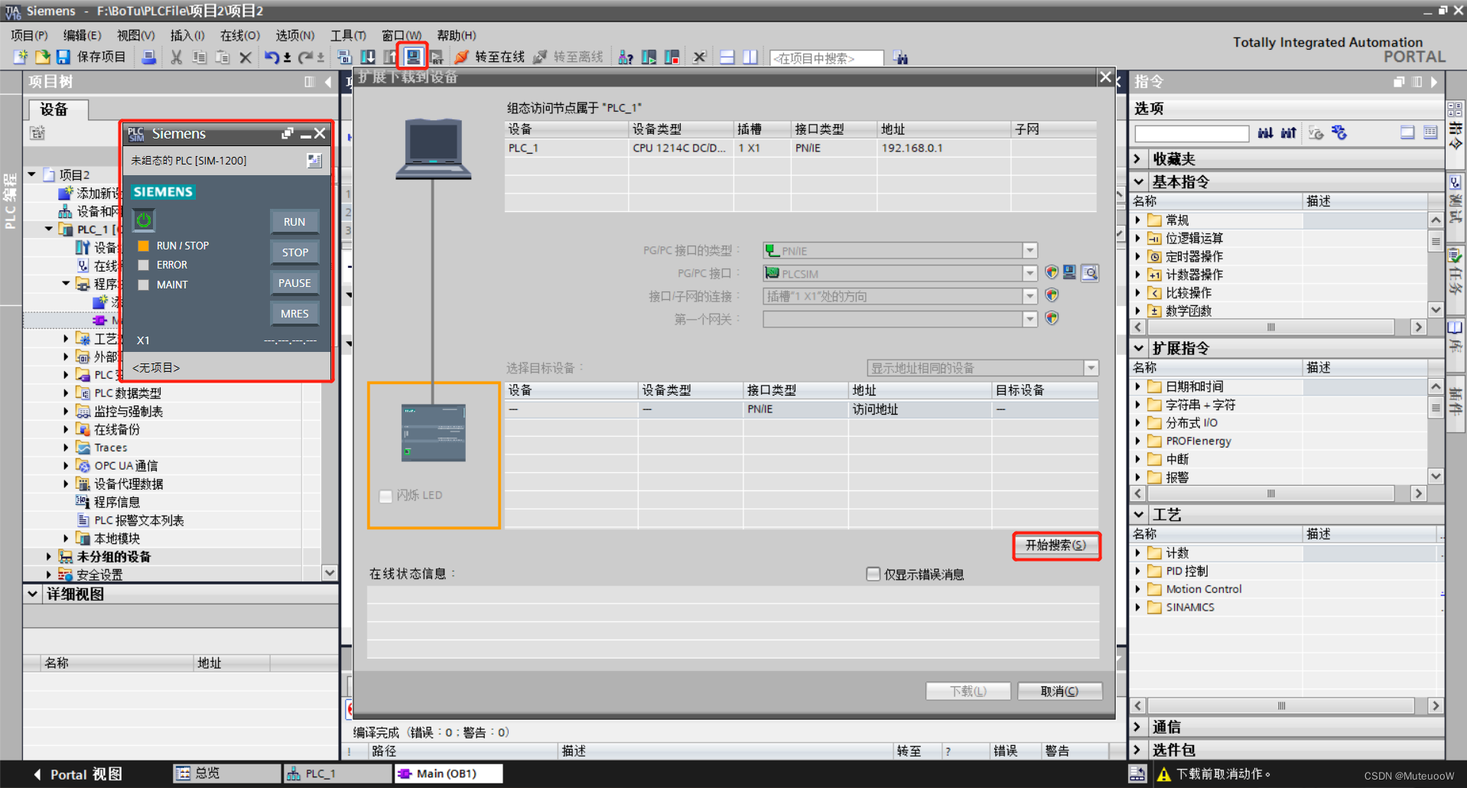The height and width of the screenshot is (788, 1467).
Task: Click 开始搜索(S) button
Action: (x=1056, y=545)
